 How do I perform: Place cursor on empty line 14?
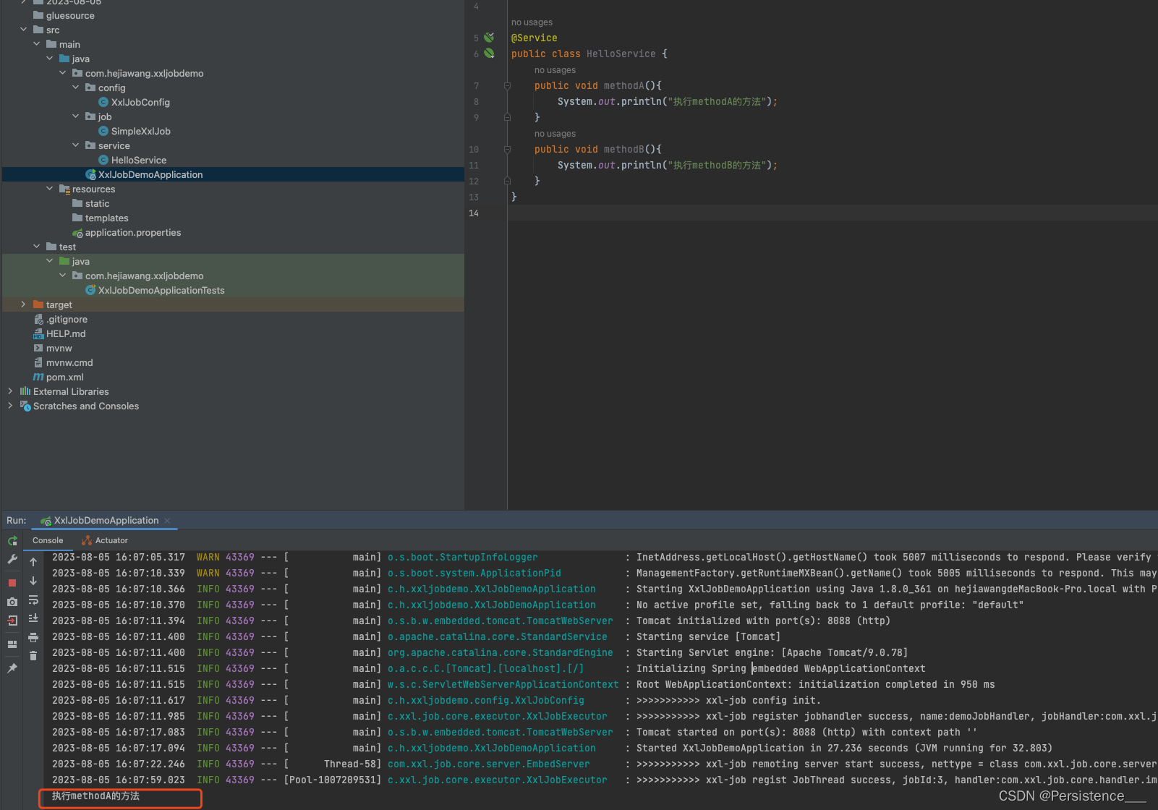832,213
